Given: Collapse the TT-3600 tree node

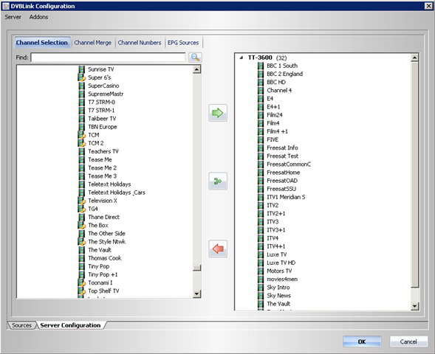Looking at the screenshot, I should click(242, 58).
